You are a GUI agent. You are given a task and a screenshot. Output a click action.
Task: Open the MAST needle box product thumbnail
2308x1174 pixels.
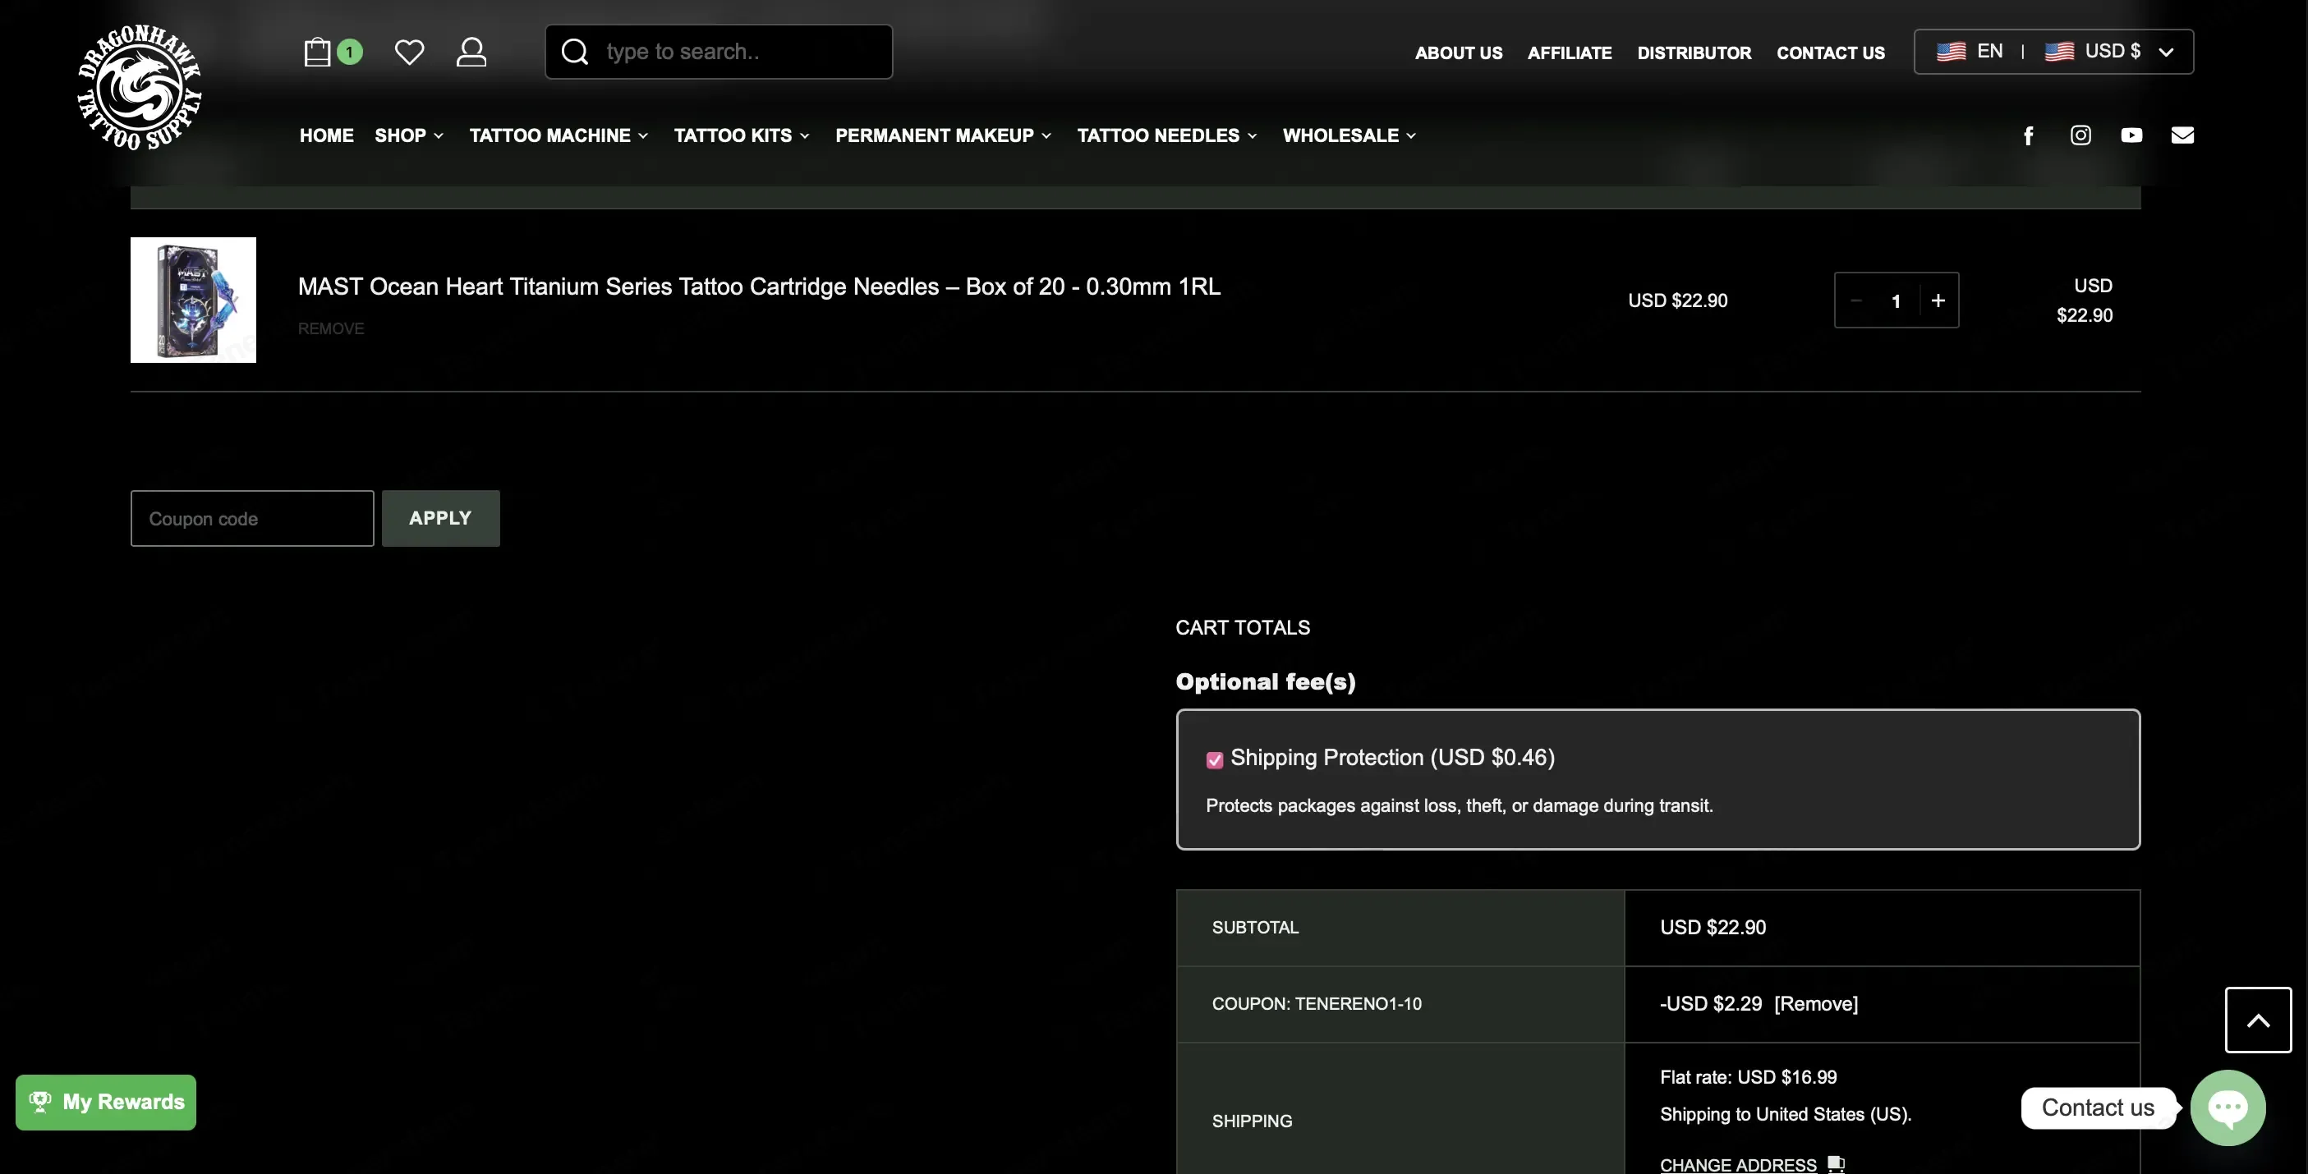(x=193, y=300)
